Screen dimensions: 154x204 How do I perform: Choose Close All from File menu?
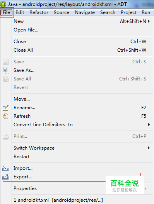[x=83, y=50]
